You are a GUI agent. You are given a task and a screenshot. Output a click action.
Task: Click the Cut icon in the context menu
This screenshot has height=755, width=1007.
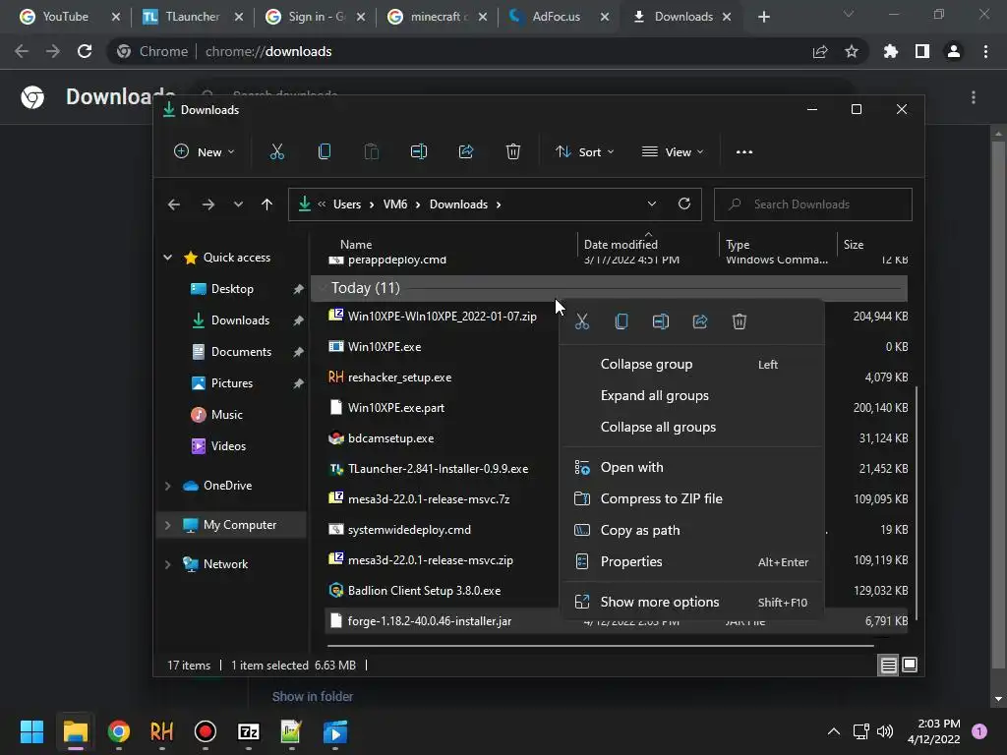[582, 321]
